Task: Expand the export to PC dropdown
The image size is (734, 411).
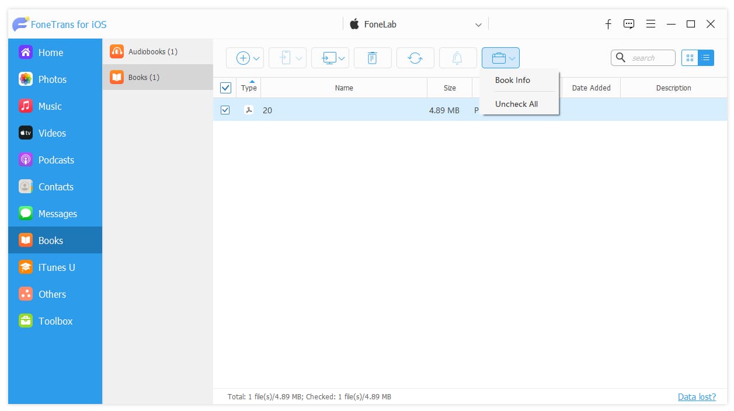Action: click(330, 58)
